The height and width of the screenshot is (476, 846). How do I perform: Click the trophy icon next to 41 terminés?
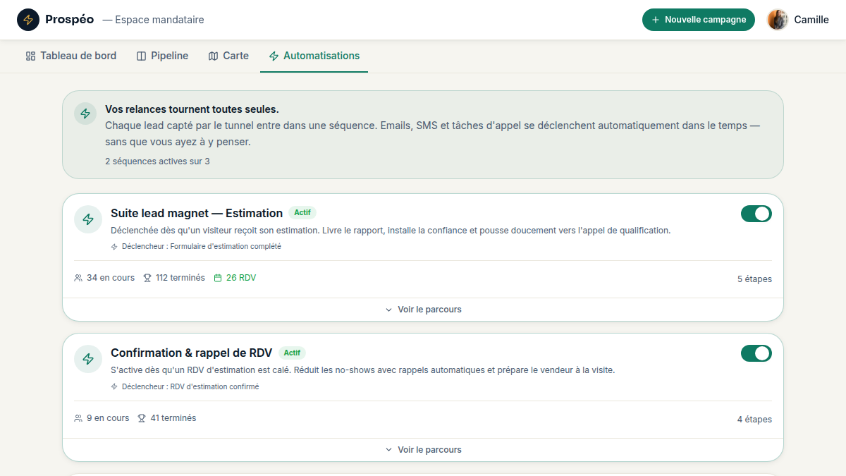pyautogui.click(x=142, y=418)
